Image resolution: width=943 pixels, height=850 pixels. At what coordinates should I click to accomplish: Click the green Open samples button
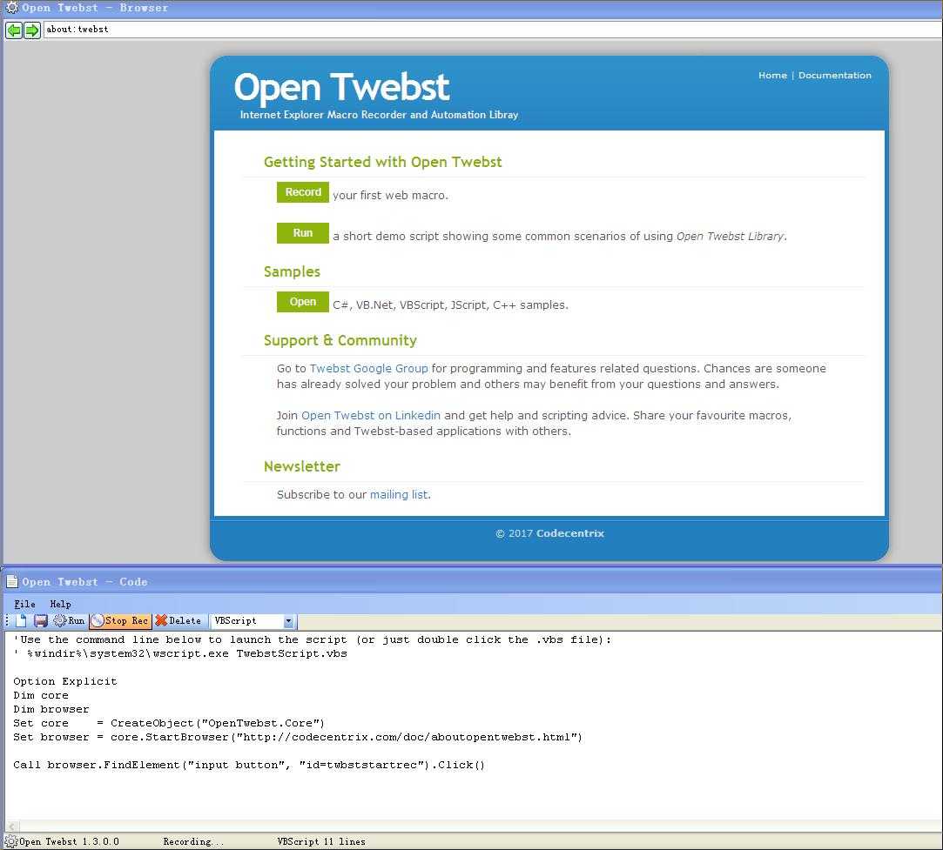pos(302,302)
